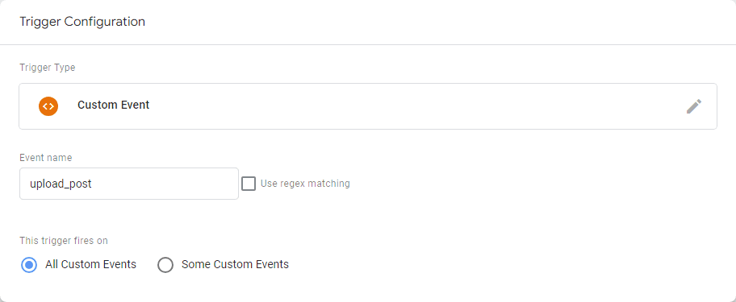
Task: Click the "Some Custom Events" option label
Action: pyautogui.click(x=235, y=264)
